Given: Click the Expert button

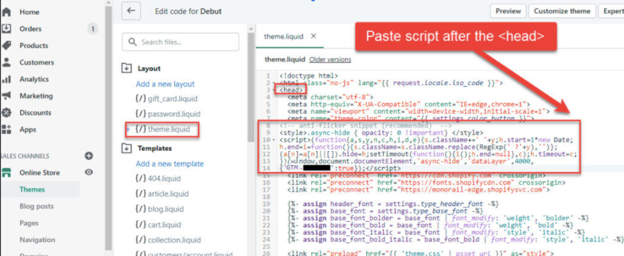Looking at the screenshot, I should [x=613, y=11].
